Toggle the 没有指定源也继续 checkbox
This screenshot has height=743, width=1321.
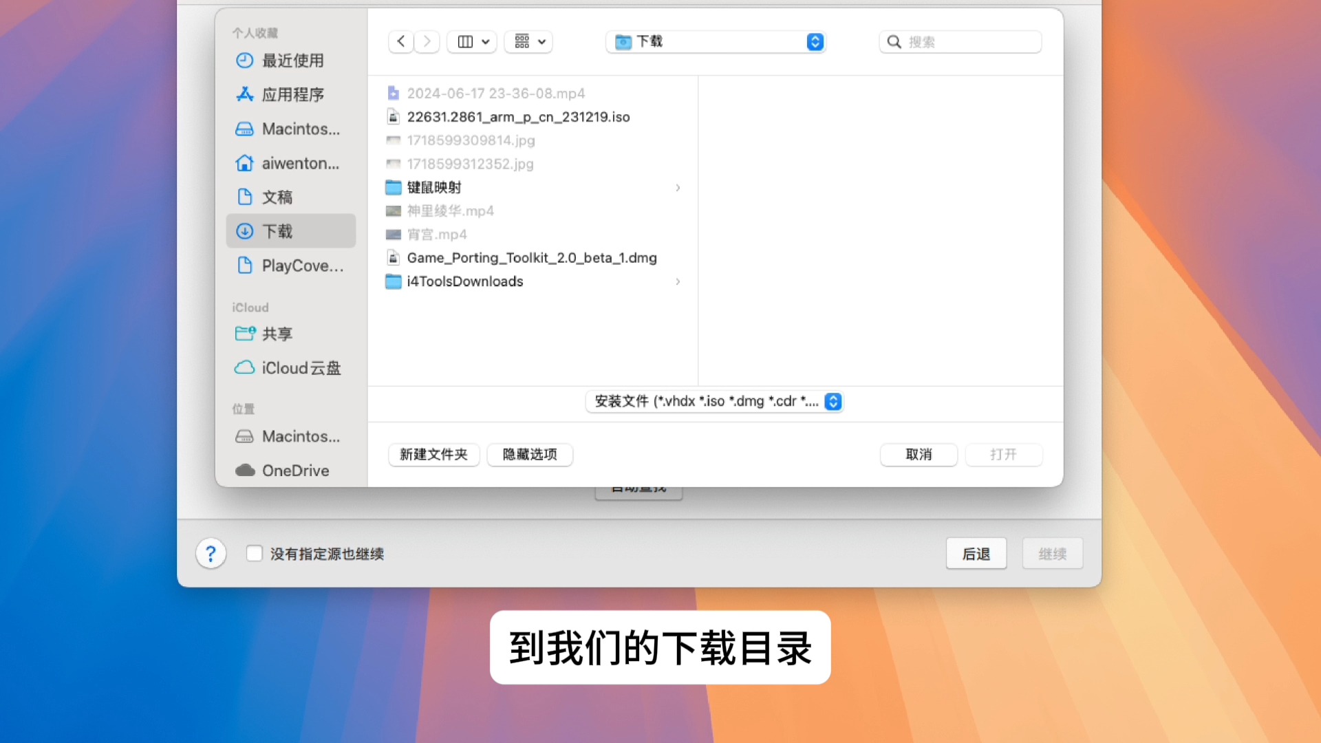(x=254, y=553)
